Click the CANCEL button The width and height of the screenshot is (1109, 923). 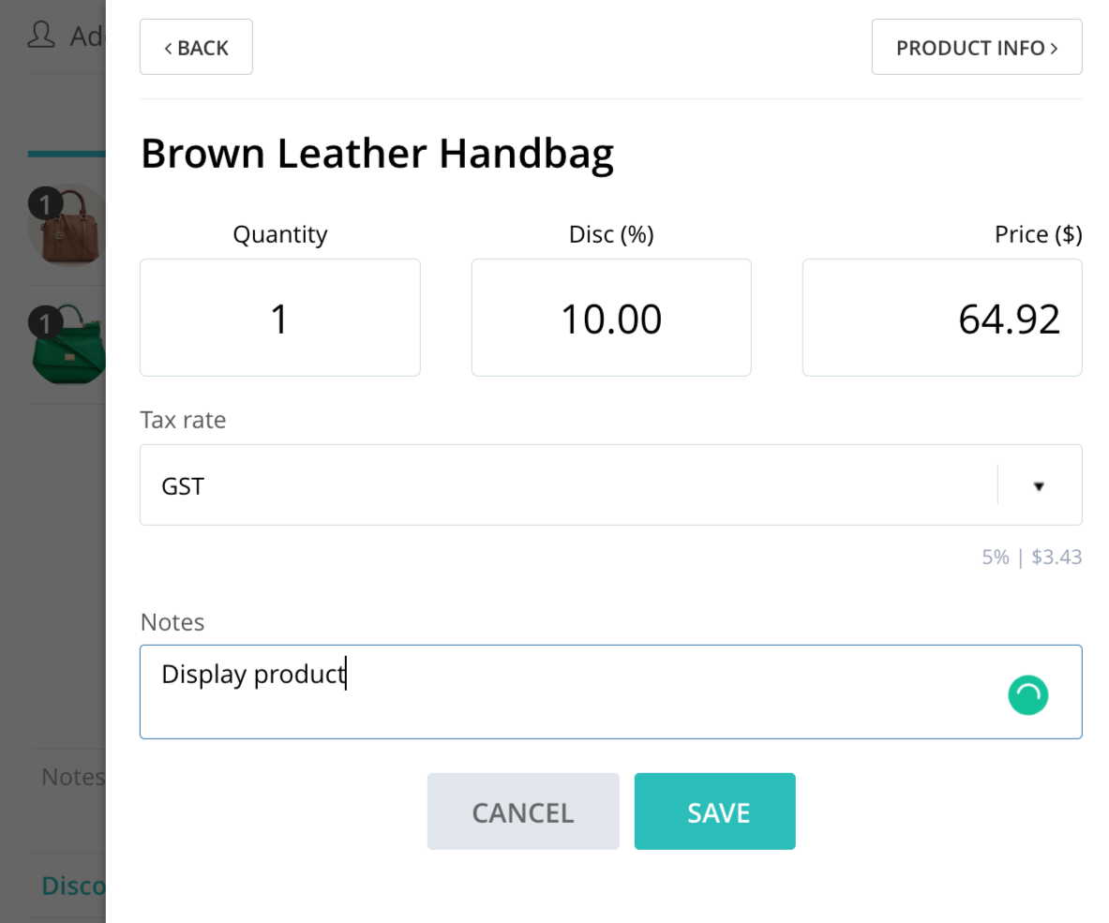[523, 811]
